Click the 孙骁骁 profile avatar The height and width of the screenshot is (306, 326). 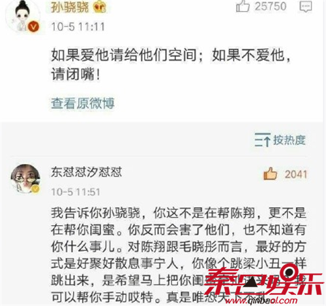tap(23, 17)
